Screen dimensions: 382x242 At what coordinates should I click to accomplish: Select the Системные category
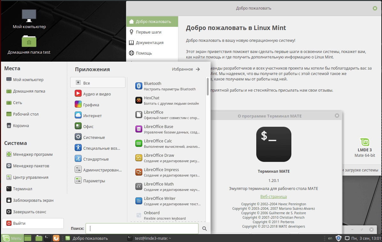pyautogui.click(x=98, y=137)
